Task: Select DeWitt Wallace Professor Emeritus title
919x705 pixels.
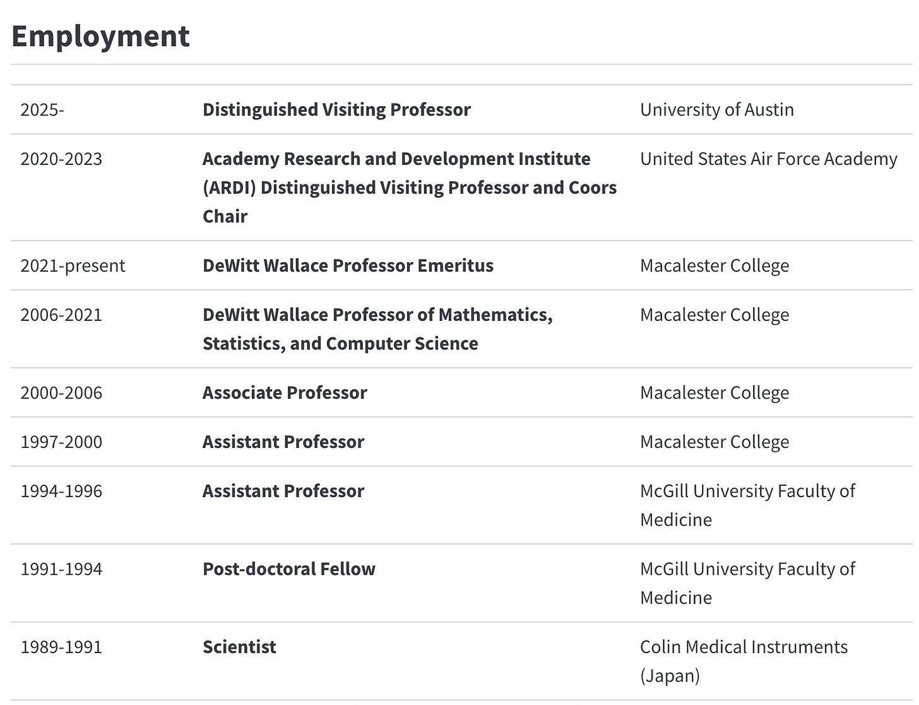Action: (x=348, y=266)
